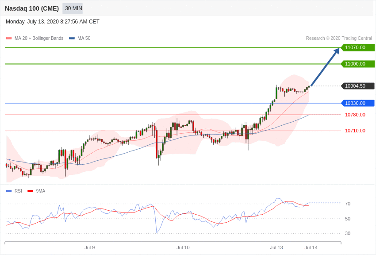Click the 11000.00 green price label

(x=357, y=64)
